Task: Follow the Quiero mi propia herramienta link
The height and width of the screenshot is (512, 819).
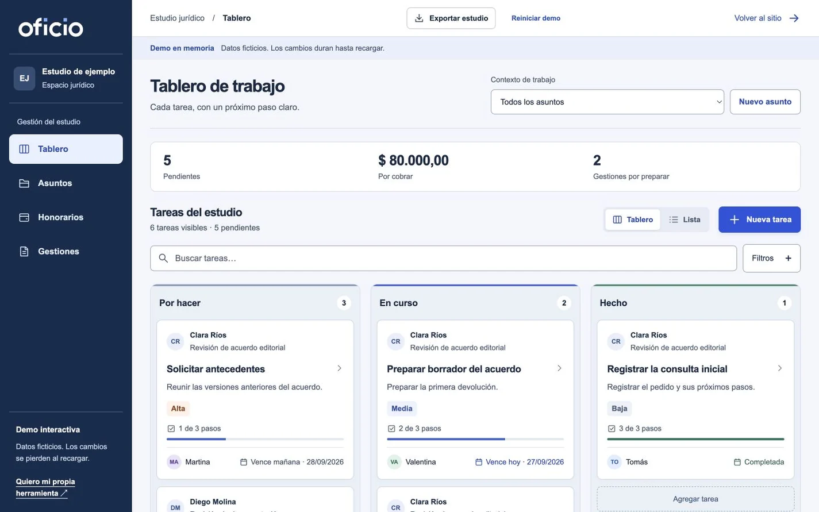Action: (x=45, y=487)
